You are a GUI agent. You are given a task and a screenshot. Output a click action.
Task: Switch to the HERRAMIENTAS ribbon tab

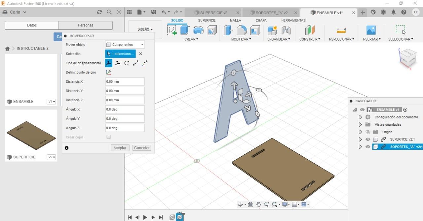point(293,20)
